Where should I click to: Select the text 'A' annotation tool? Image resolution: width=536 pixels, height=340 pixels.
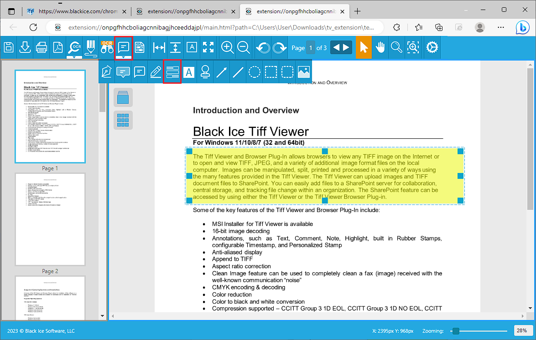pos(189,72)
